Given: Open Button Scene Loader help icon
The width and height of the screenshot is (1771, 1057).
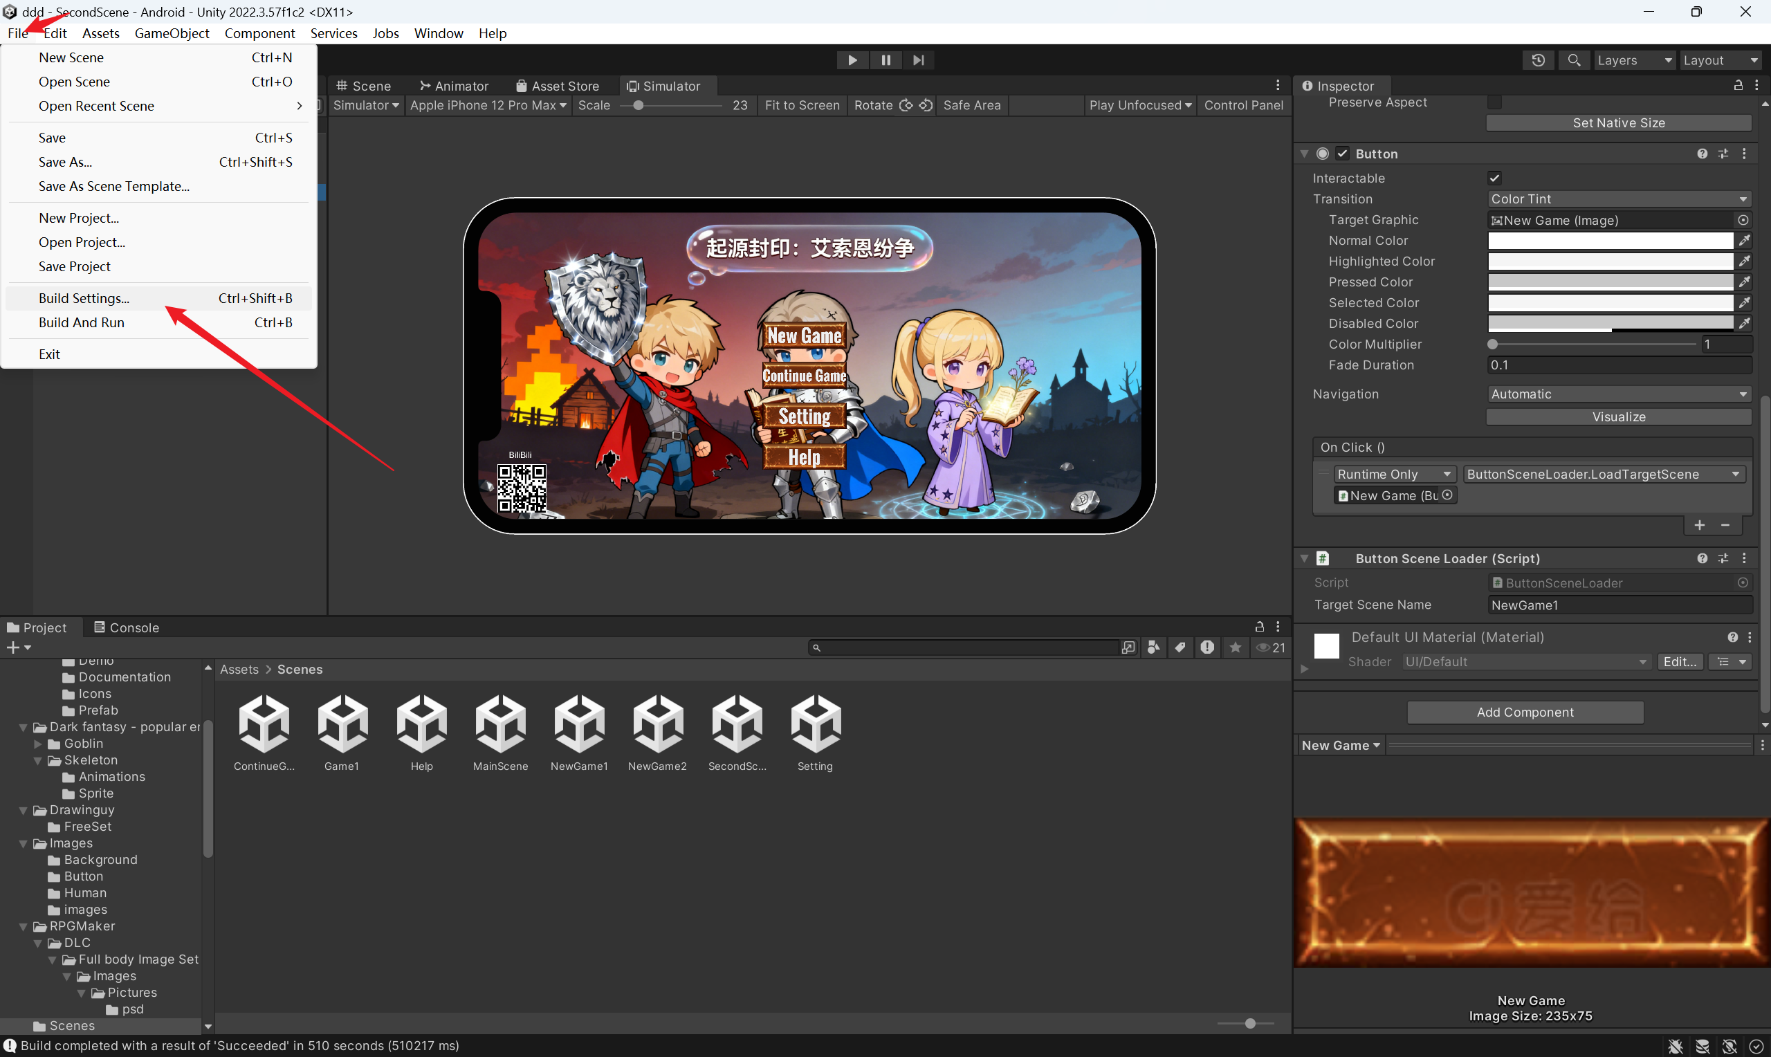Looking at the screenshot, I should tap(1702, 558).
